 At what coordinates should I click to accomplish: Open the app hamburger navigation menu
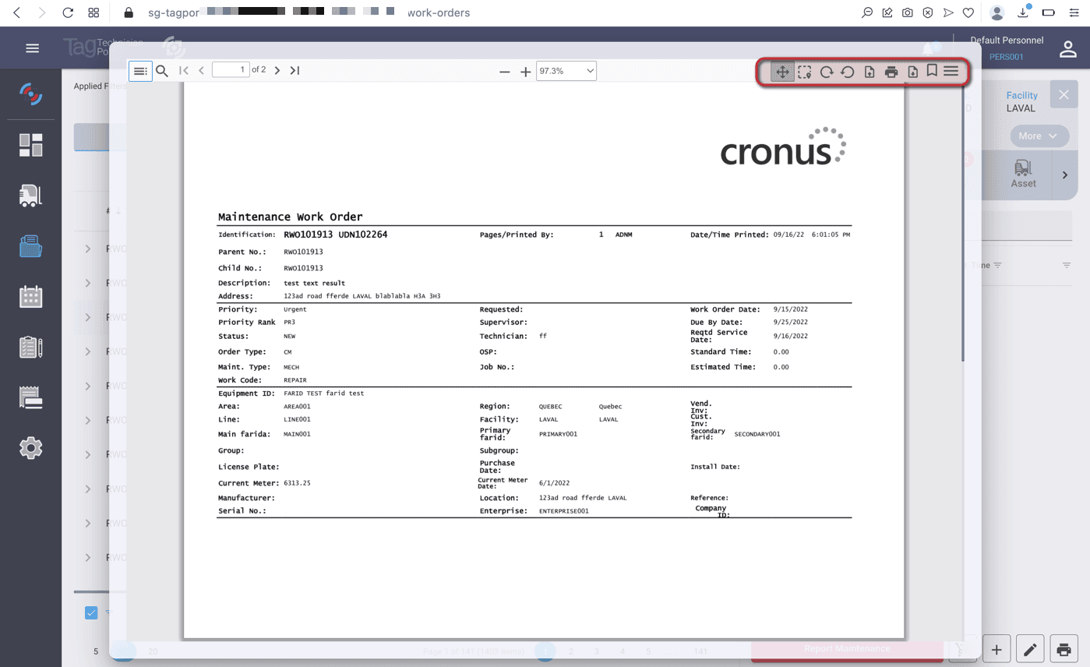33,48
